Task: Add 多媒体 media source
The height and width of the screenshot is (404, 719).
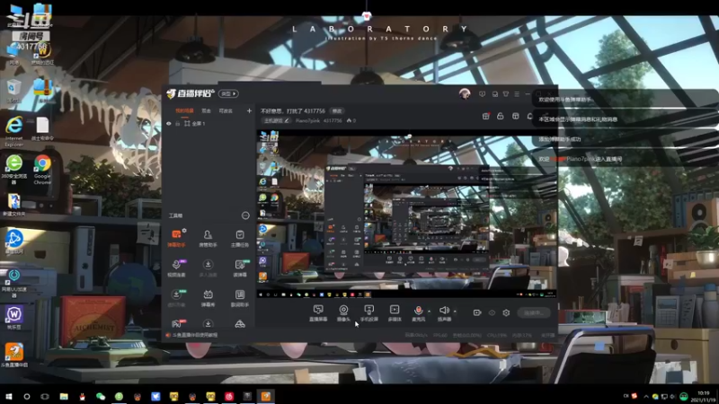Action: click(395, 313)
